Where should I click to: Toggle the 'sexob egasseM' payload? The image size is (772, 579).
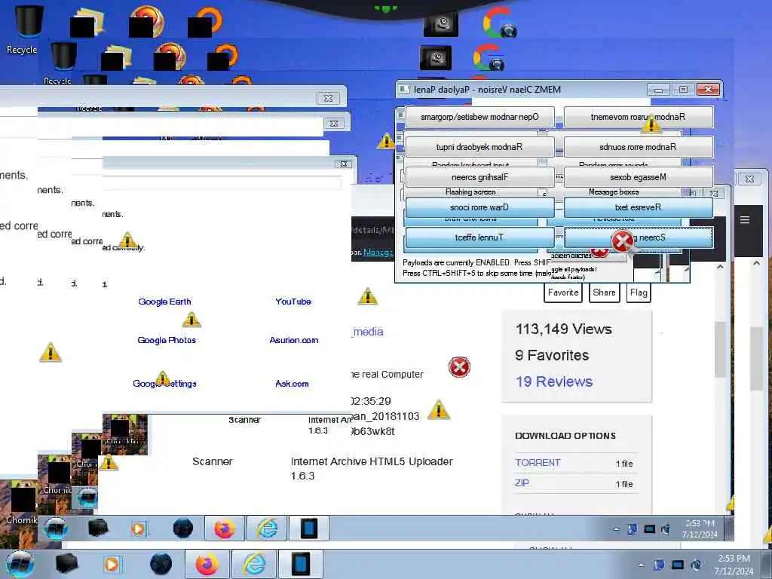pos(638,177)
